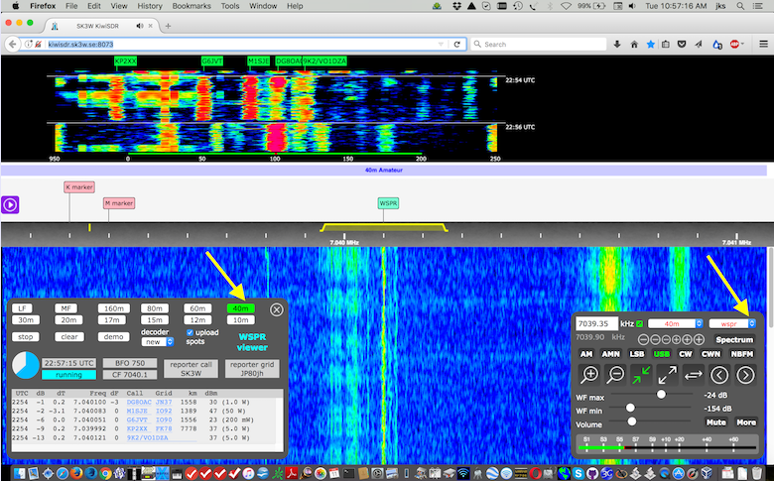This screenshot has width=774, height=481.
Task: Toggle the green checkbox next to kHz
Action: (x=639, y=323)
